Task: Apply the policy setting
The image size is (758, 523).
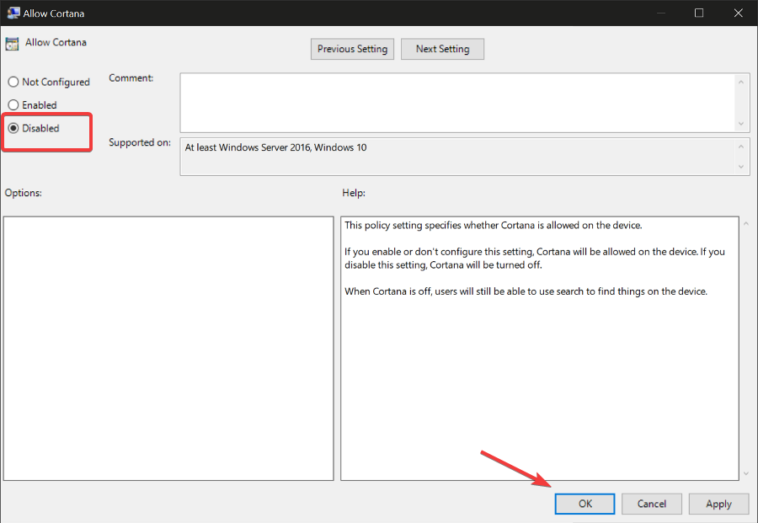Action: pyautogui.click(x=719, y=504)
